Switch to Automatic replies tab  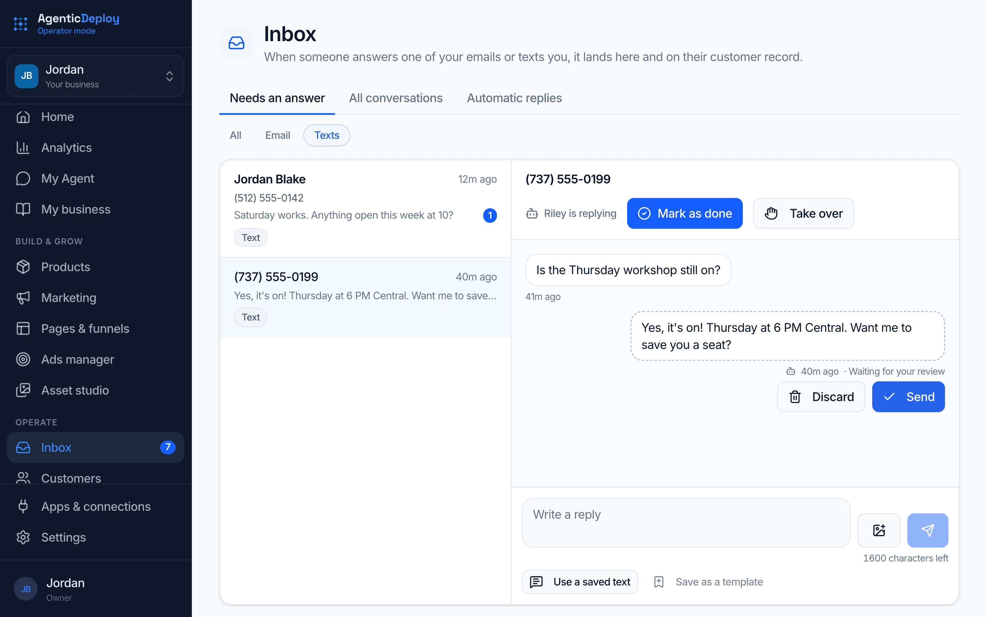(514, 98)
